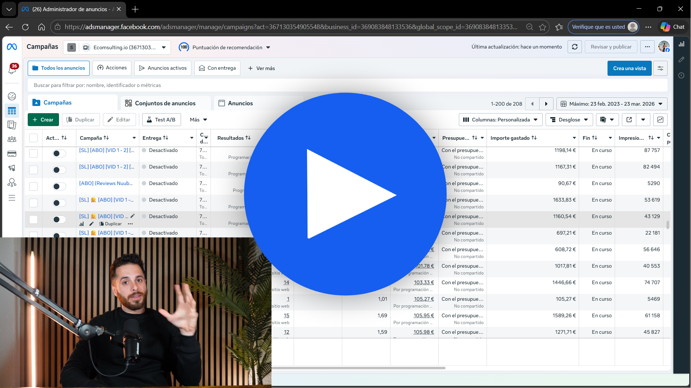Image resolution: width=691 pixels, height=388 pixels.
Task: Expand the Desglose dropdown
Action: [x=569, y=120]
